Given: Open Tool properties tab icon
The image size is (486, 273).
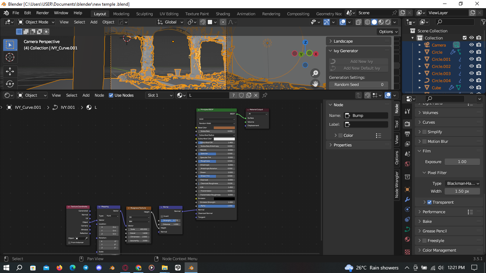Looking at the screenshot, I should coord(407,111).
